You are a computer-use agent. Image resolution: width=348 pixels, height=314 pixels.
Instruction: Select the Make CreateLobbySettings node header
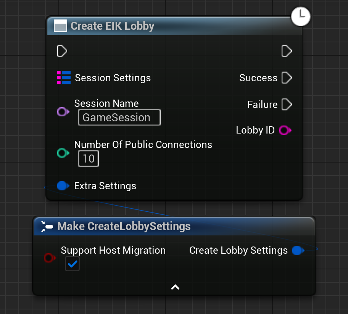pos(124,226)
